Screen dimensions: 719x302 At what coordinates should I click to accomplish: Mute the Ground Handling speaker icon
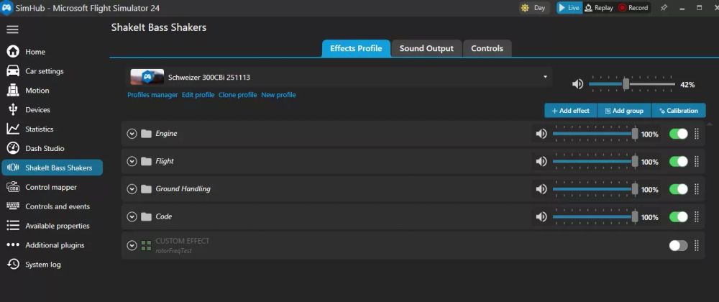pyautogui.click(x=541, y=189)
